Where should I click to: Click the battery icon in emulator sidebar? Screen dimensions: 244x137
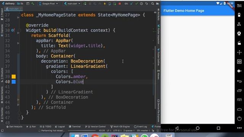[x=239, y=15]
